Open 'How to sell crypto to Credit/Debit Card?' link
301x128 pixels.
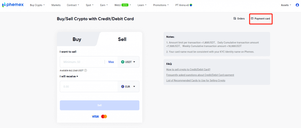[x=188, y=70]
